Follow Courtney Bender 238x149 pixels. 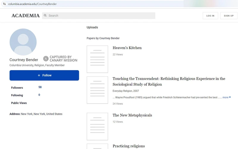(x=44, y=75)
